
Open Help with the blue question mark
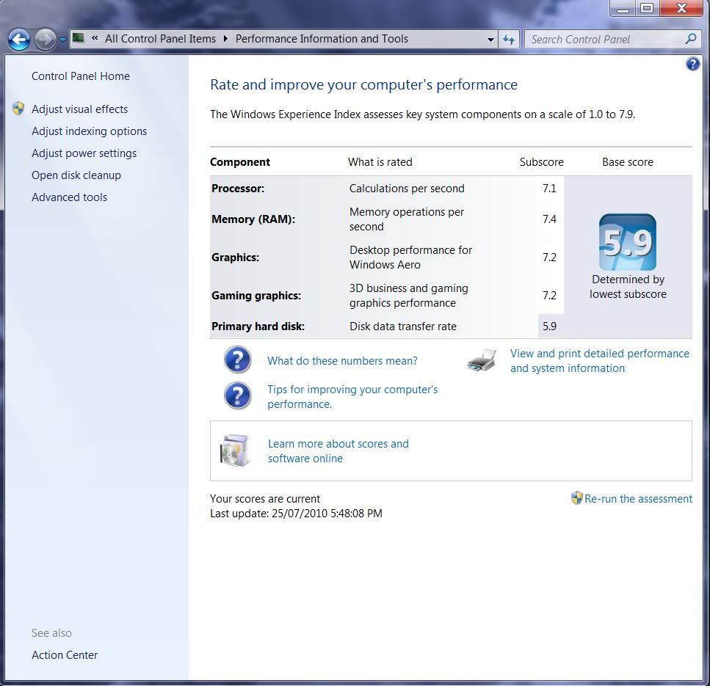click(x=693, y=65)
